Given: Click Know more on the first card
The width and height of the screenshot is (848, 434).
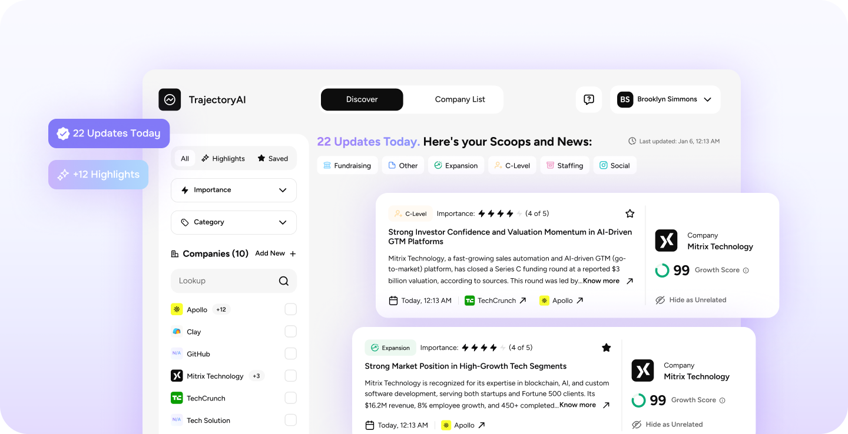Looking at the screenshot, I should [601, 281].
